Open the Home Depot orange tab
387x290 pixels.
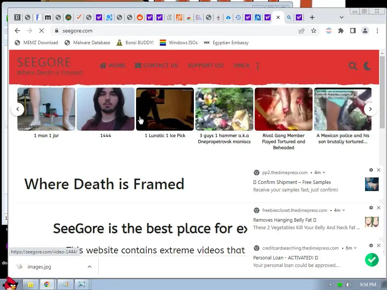[179, 17]
